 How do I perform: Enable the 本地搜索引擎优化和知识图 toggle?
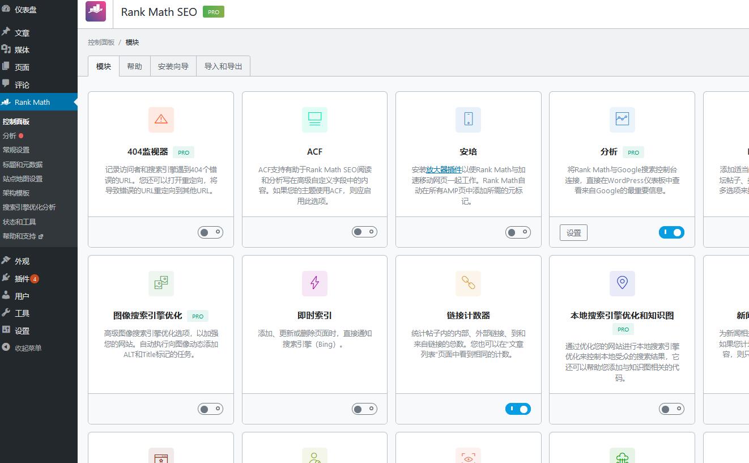pos(671,409)
